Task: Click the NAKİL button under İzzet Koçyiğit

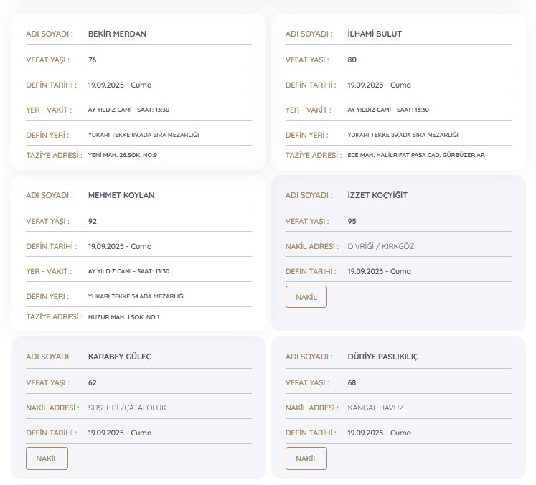Action: tap(306, 297)
